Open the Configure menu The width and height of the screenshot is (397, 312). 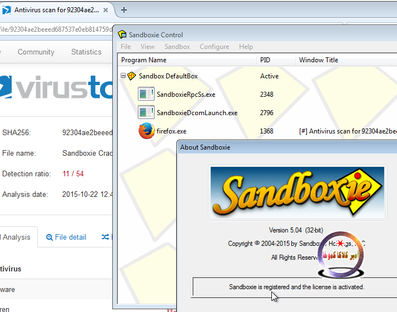click(214, 47)
